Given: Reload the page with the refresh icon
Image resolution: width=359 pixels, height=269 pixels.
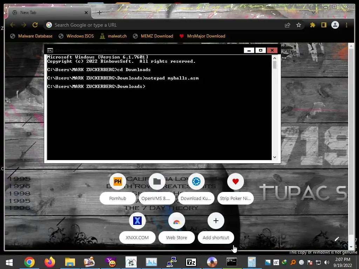Looking at the screenshot, I should click(x=35, y=25).
